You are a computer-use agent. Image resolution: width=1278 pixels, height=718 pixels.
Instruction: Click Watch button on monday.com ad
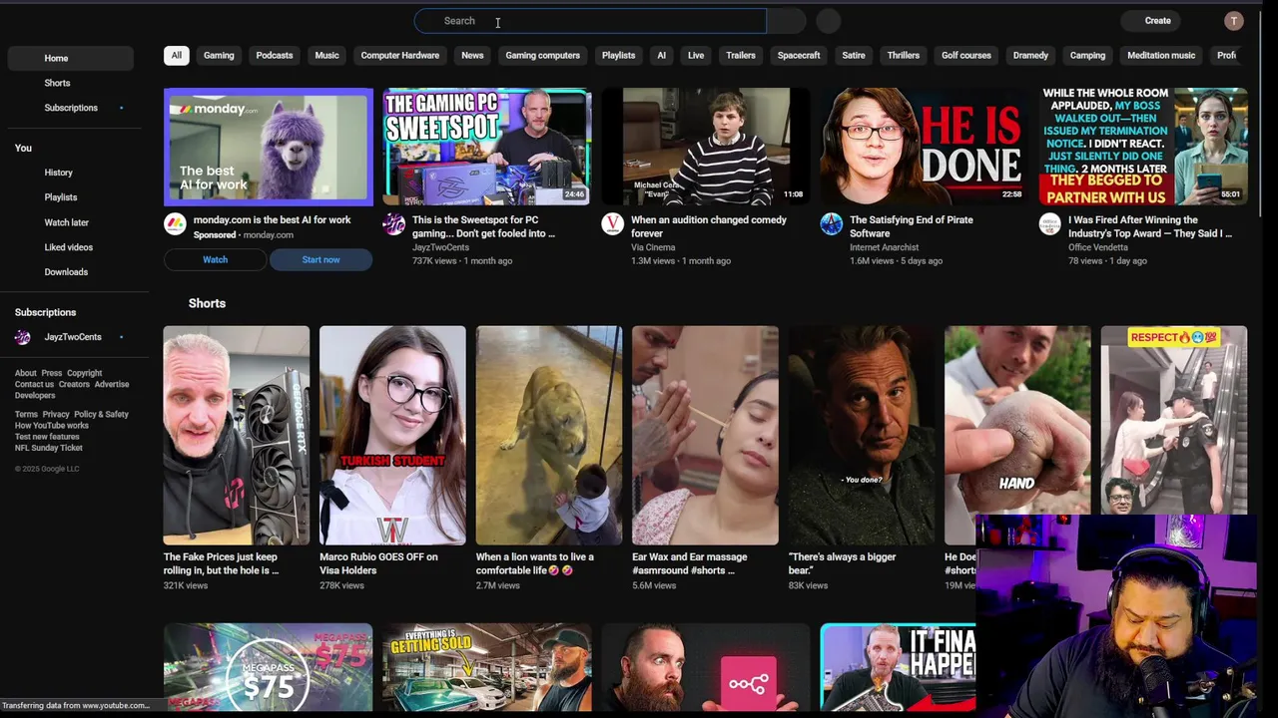(216, 260)
